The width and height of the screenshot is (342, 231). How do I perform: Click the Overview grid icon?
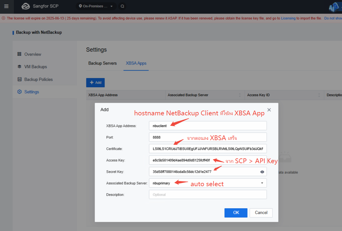pos(19,54)
